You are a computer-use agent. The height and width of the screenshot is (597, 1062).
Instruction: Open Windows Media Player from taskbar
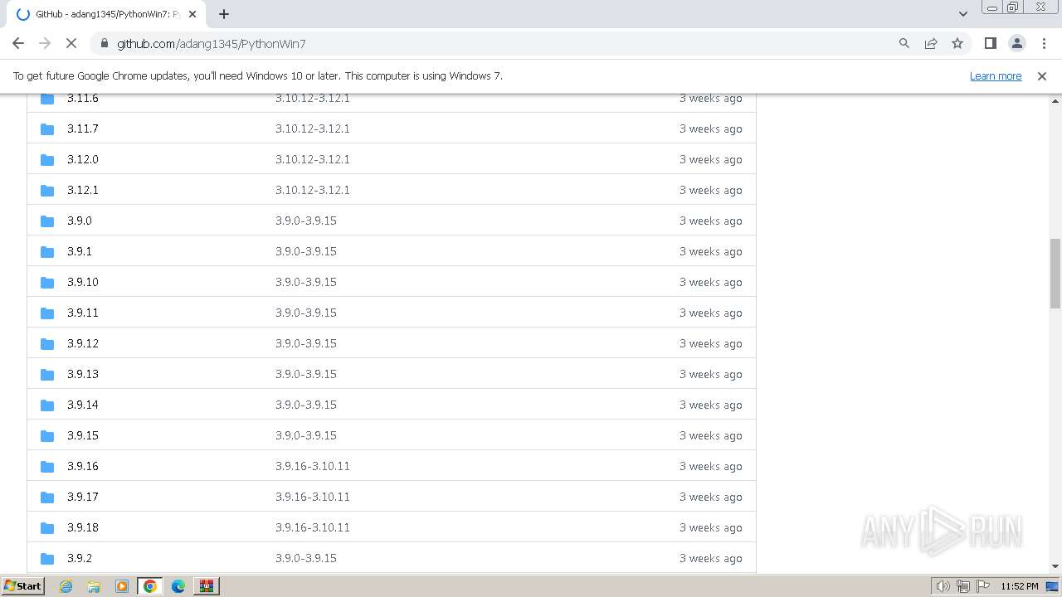(x=122, y=586)
